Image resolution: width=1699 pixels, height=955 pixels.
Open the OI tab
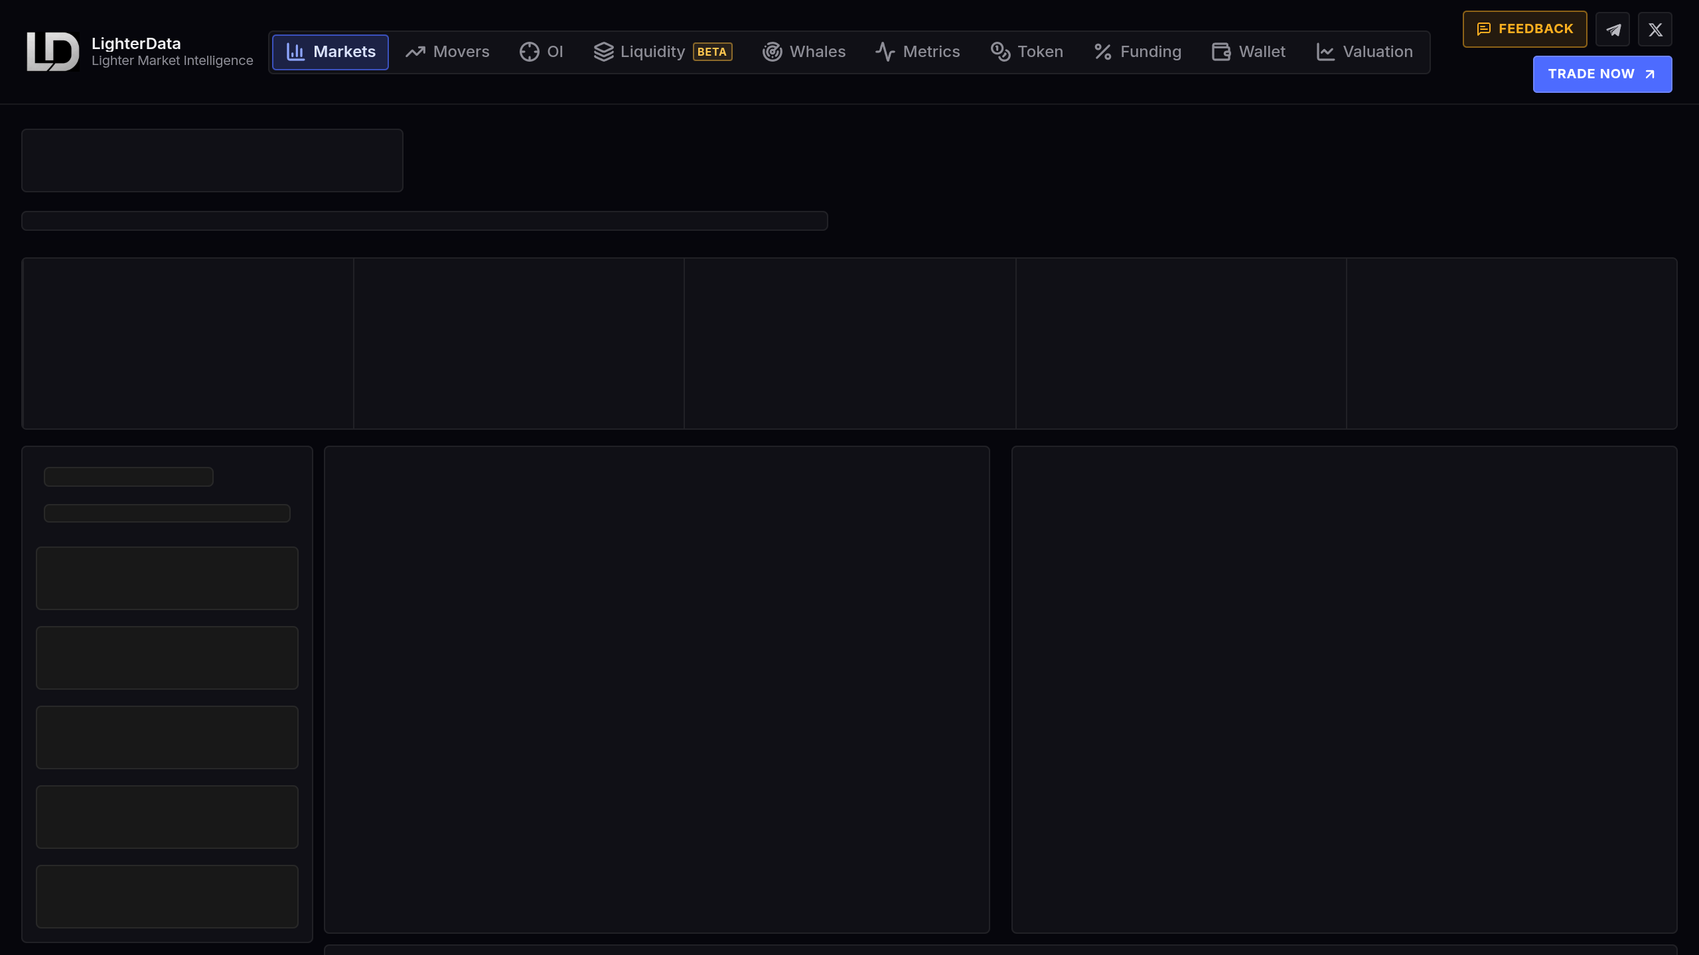click(x=542, y=52)
